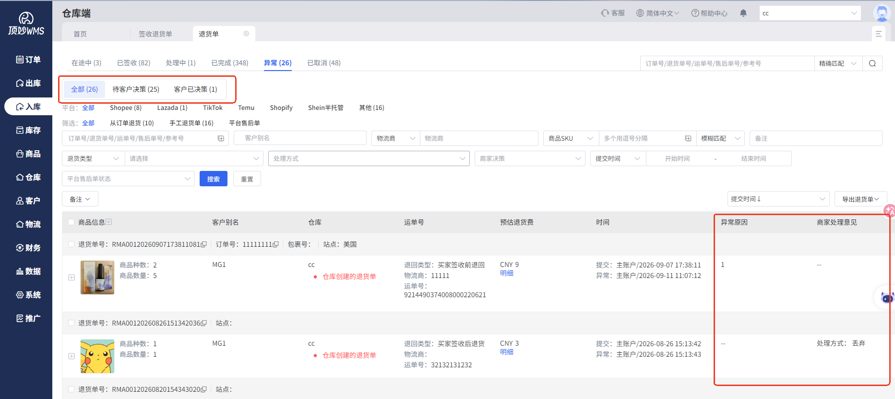This screenshot has width=895, height=399.
Task: Copy order number 11111111
Action: (x=275, y=244)
